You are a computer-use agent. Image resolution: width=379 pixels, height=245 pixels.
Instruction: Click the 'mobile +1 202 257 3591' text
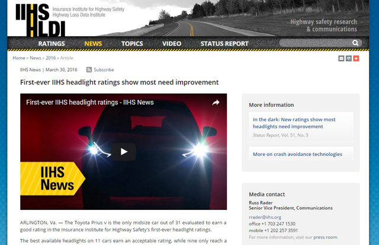(x=274, y=231)
